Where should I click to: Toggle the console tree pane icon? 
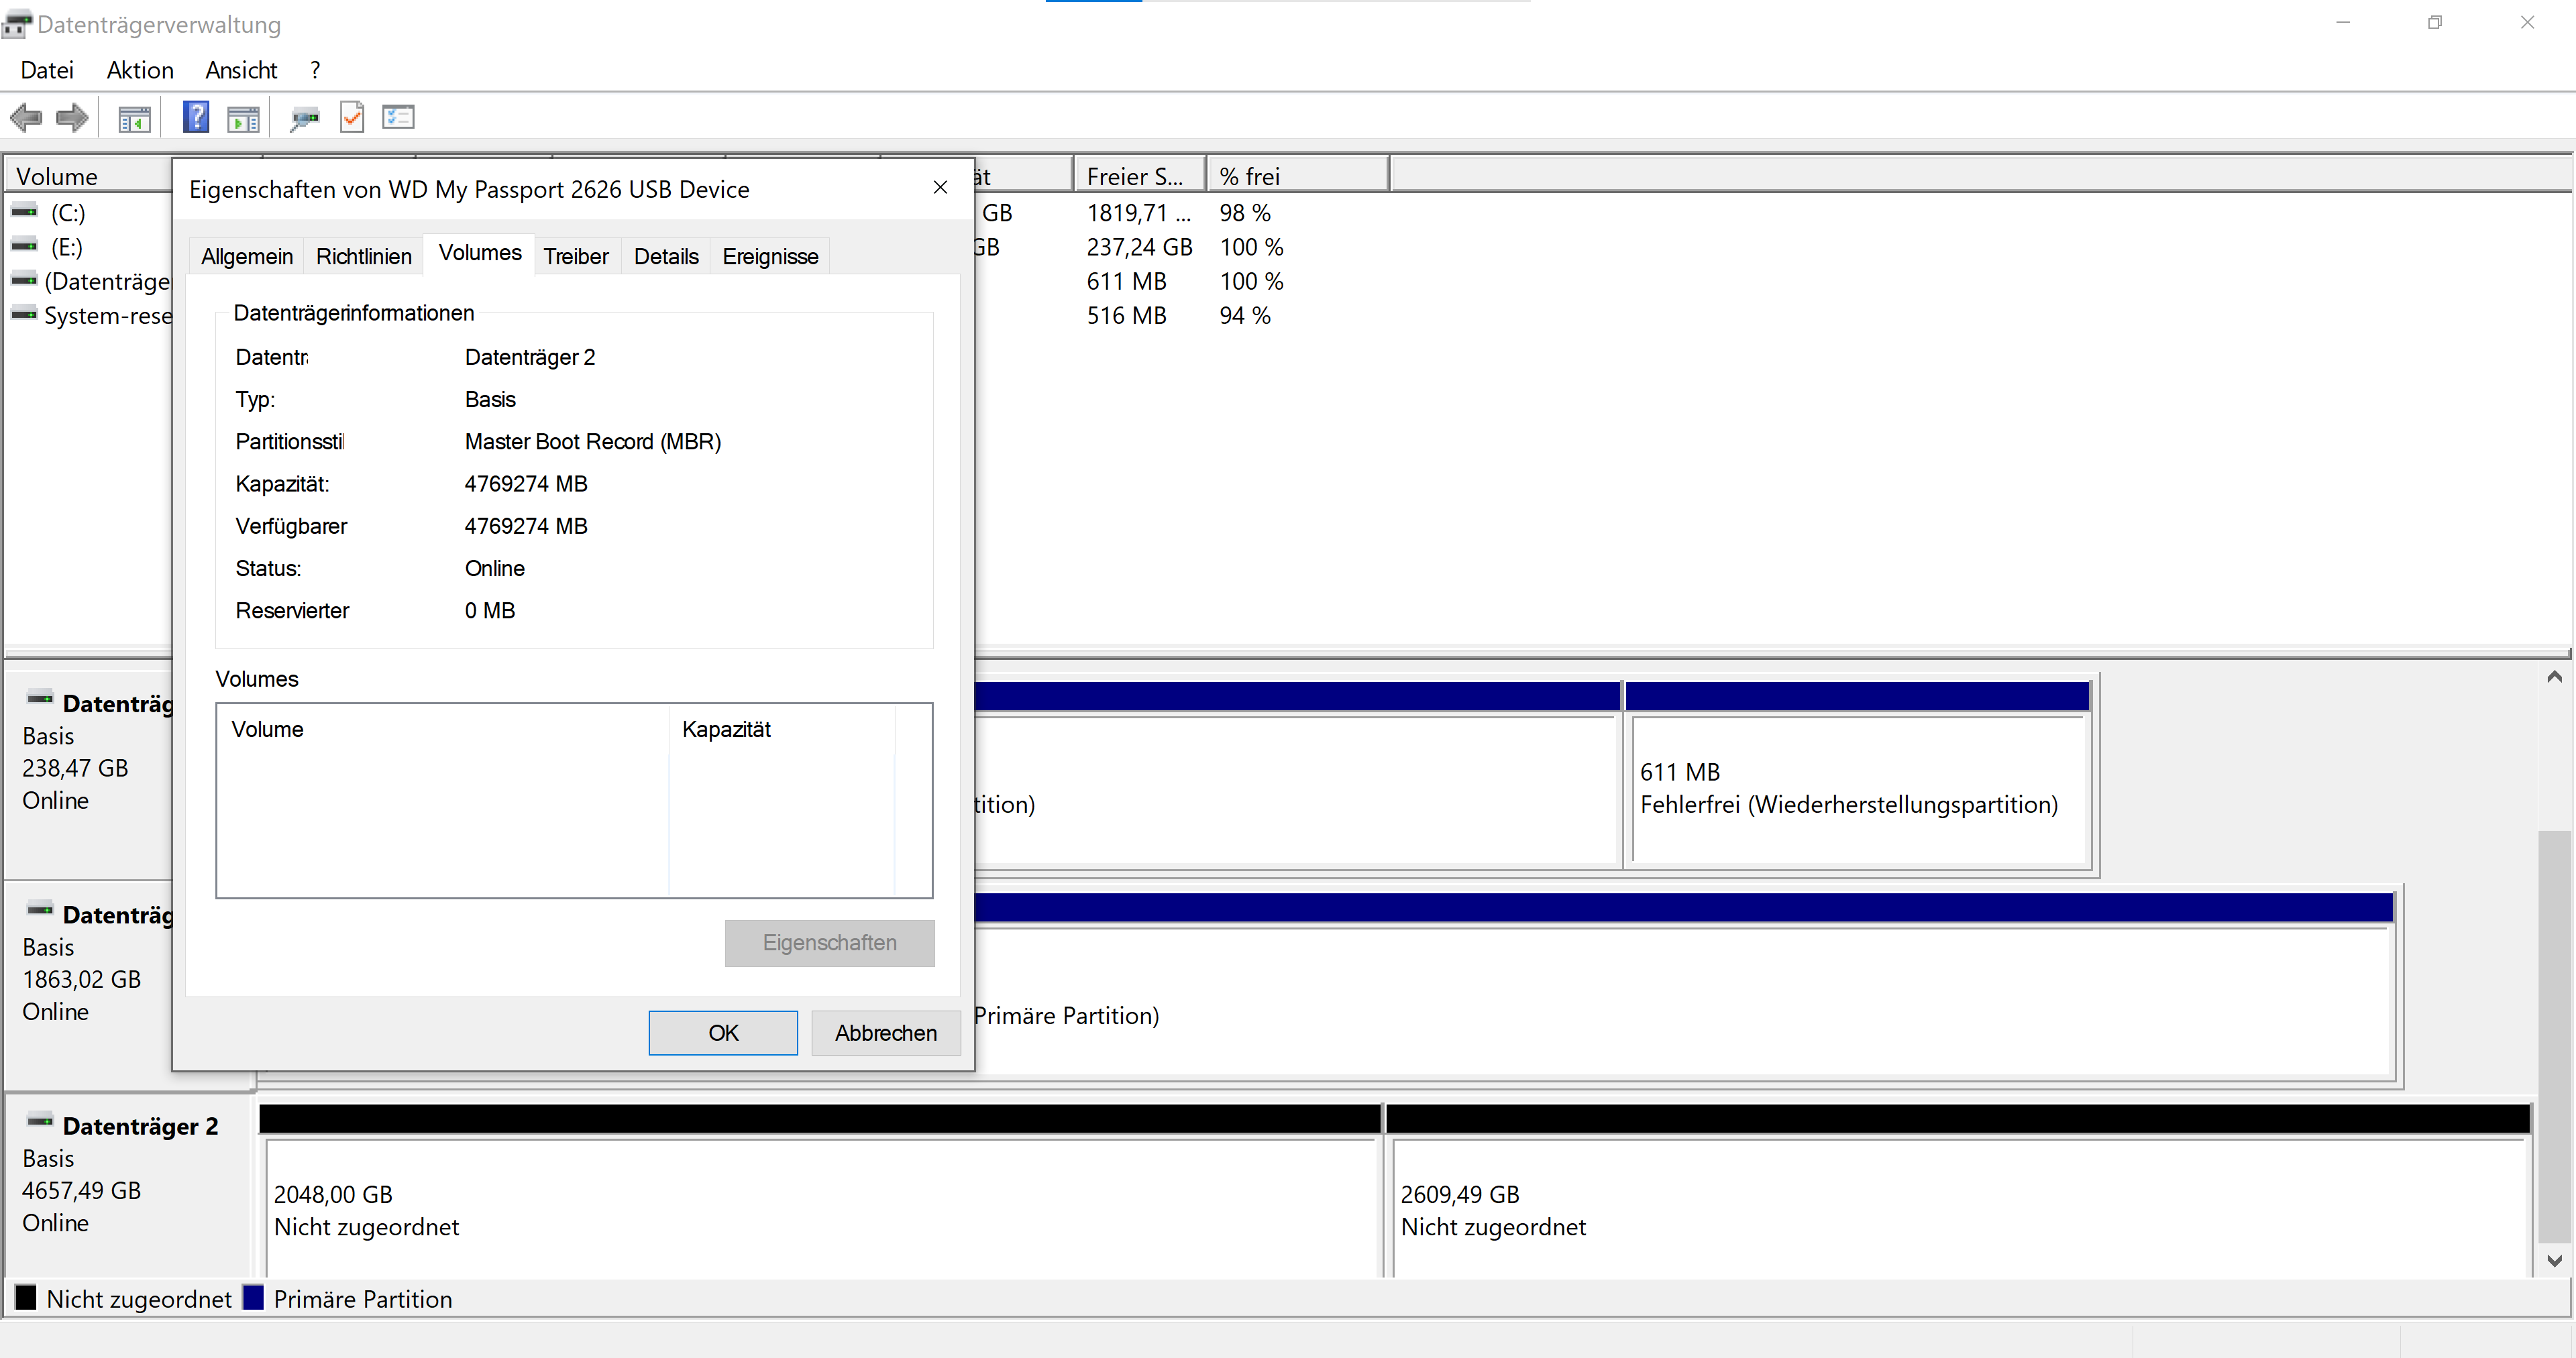pos(134,119)
